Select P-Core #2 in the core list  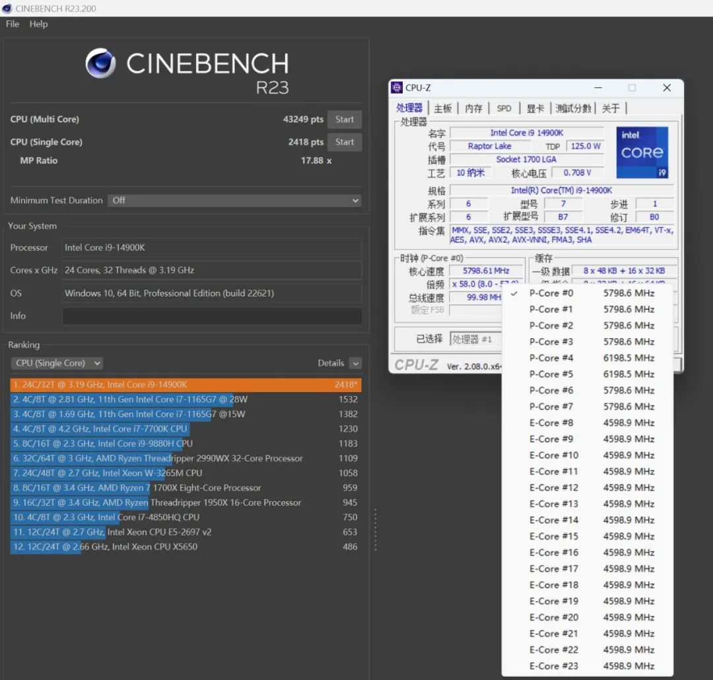click(587, 325)
